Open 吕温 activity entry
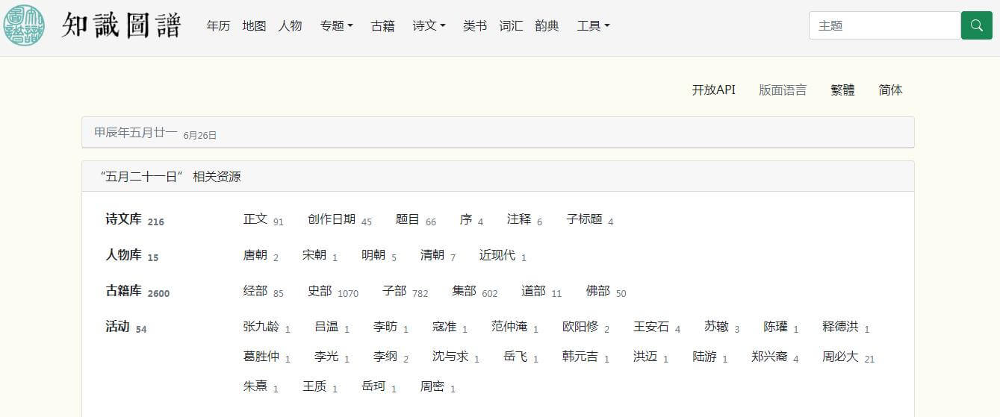The image size is (1000, 417). click(326, 327)
